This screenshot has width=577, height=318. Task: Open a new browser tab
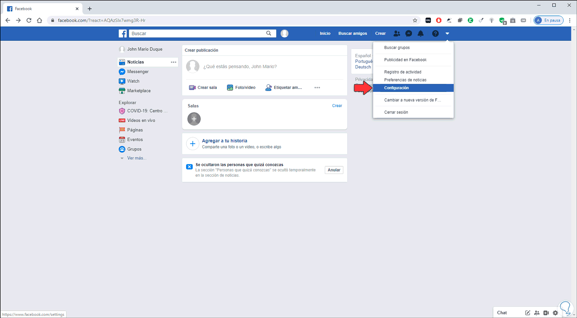90,9
